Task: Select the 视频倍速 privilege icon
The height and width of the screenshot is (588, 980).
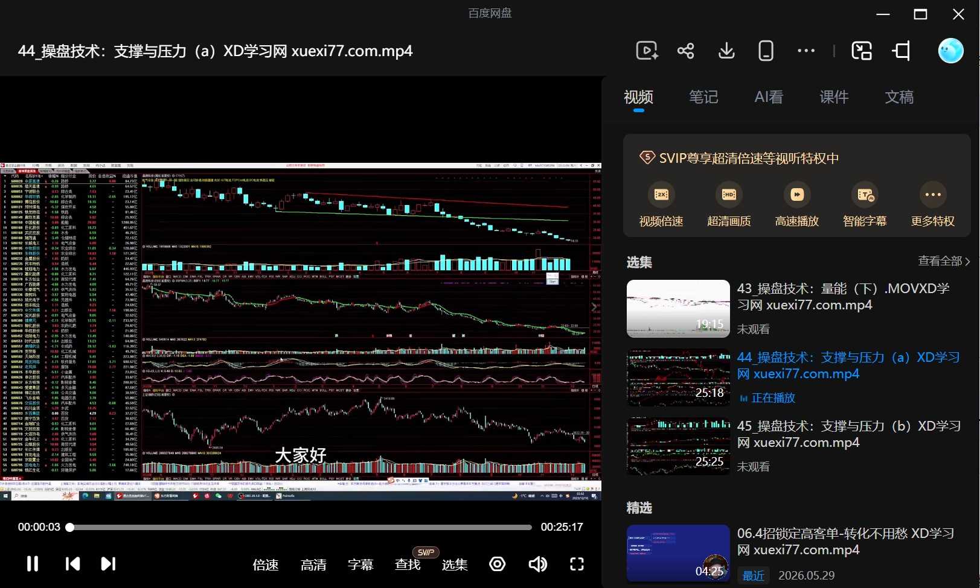Action: pyautogui.click(x=661, y=194)
